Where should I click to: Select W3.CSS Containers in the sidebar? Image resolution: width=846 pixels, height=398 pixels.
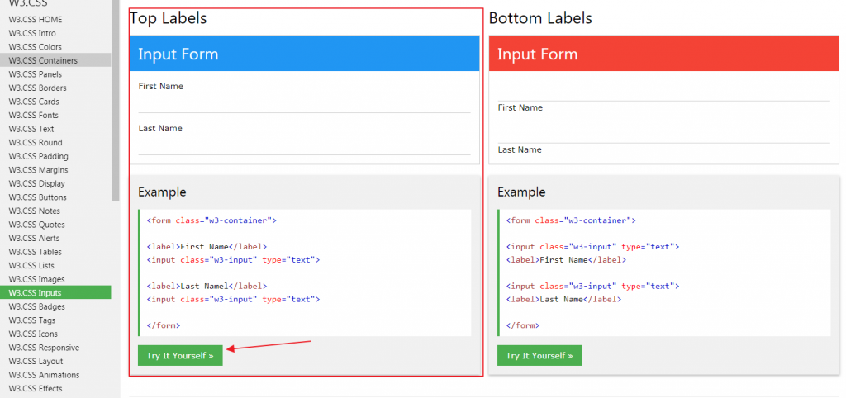43,60
